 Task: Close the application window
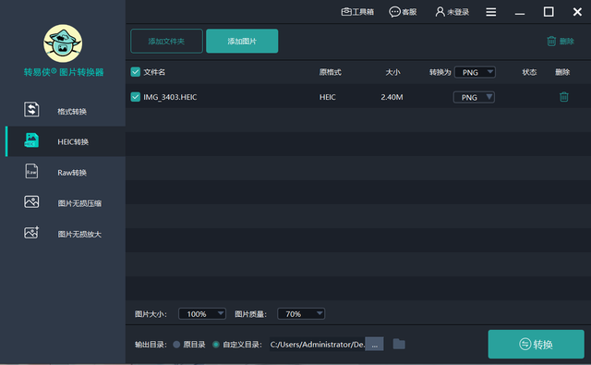(x=577, y=12)
